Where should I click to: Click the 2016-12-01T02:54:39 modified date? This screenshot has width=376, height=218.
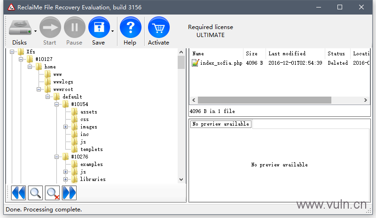[295, 63]
